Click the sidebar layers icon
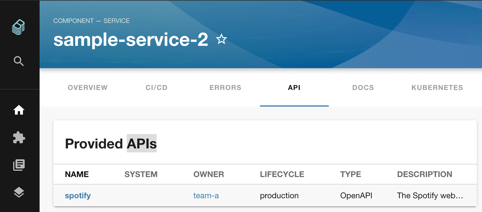This screenshot has height=212, width=482. [x=19, y=192]
